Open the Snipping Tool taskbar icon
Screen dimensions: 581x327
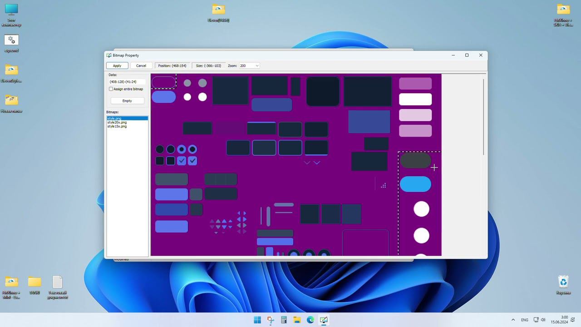(271, 320)
